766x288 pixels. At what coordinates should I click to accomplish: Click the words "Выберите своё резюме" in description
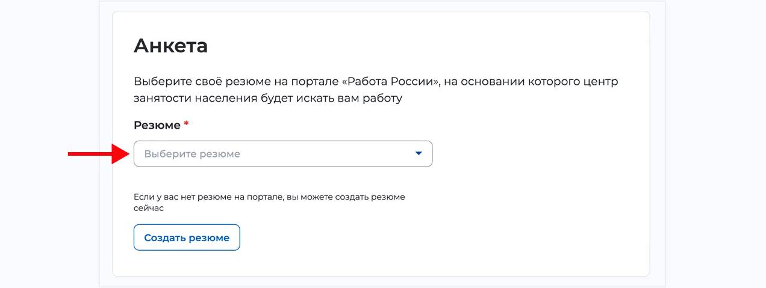(190, 81)
